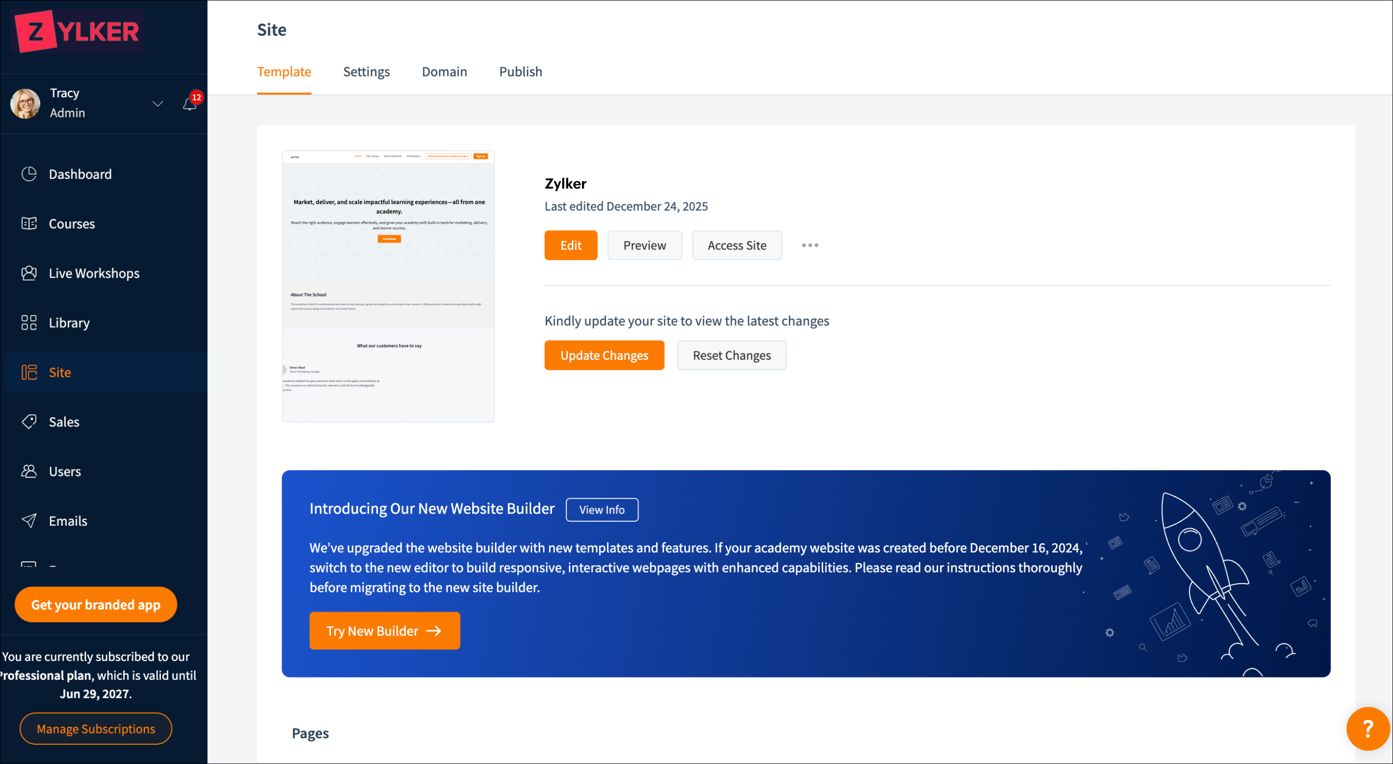
Task: Open the Publish tab
Action: tap(520, 72)
